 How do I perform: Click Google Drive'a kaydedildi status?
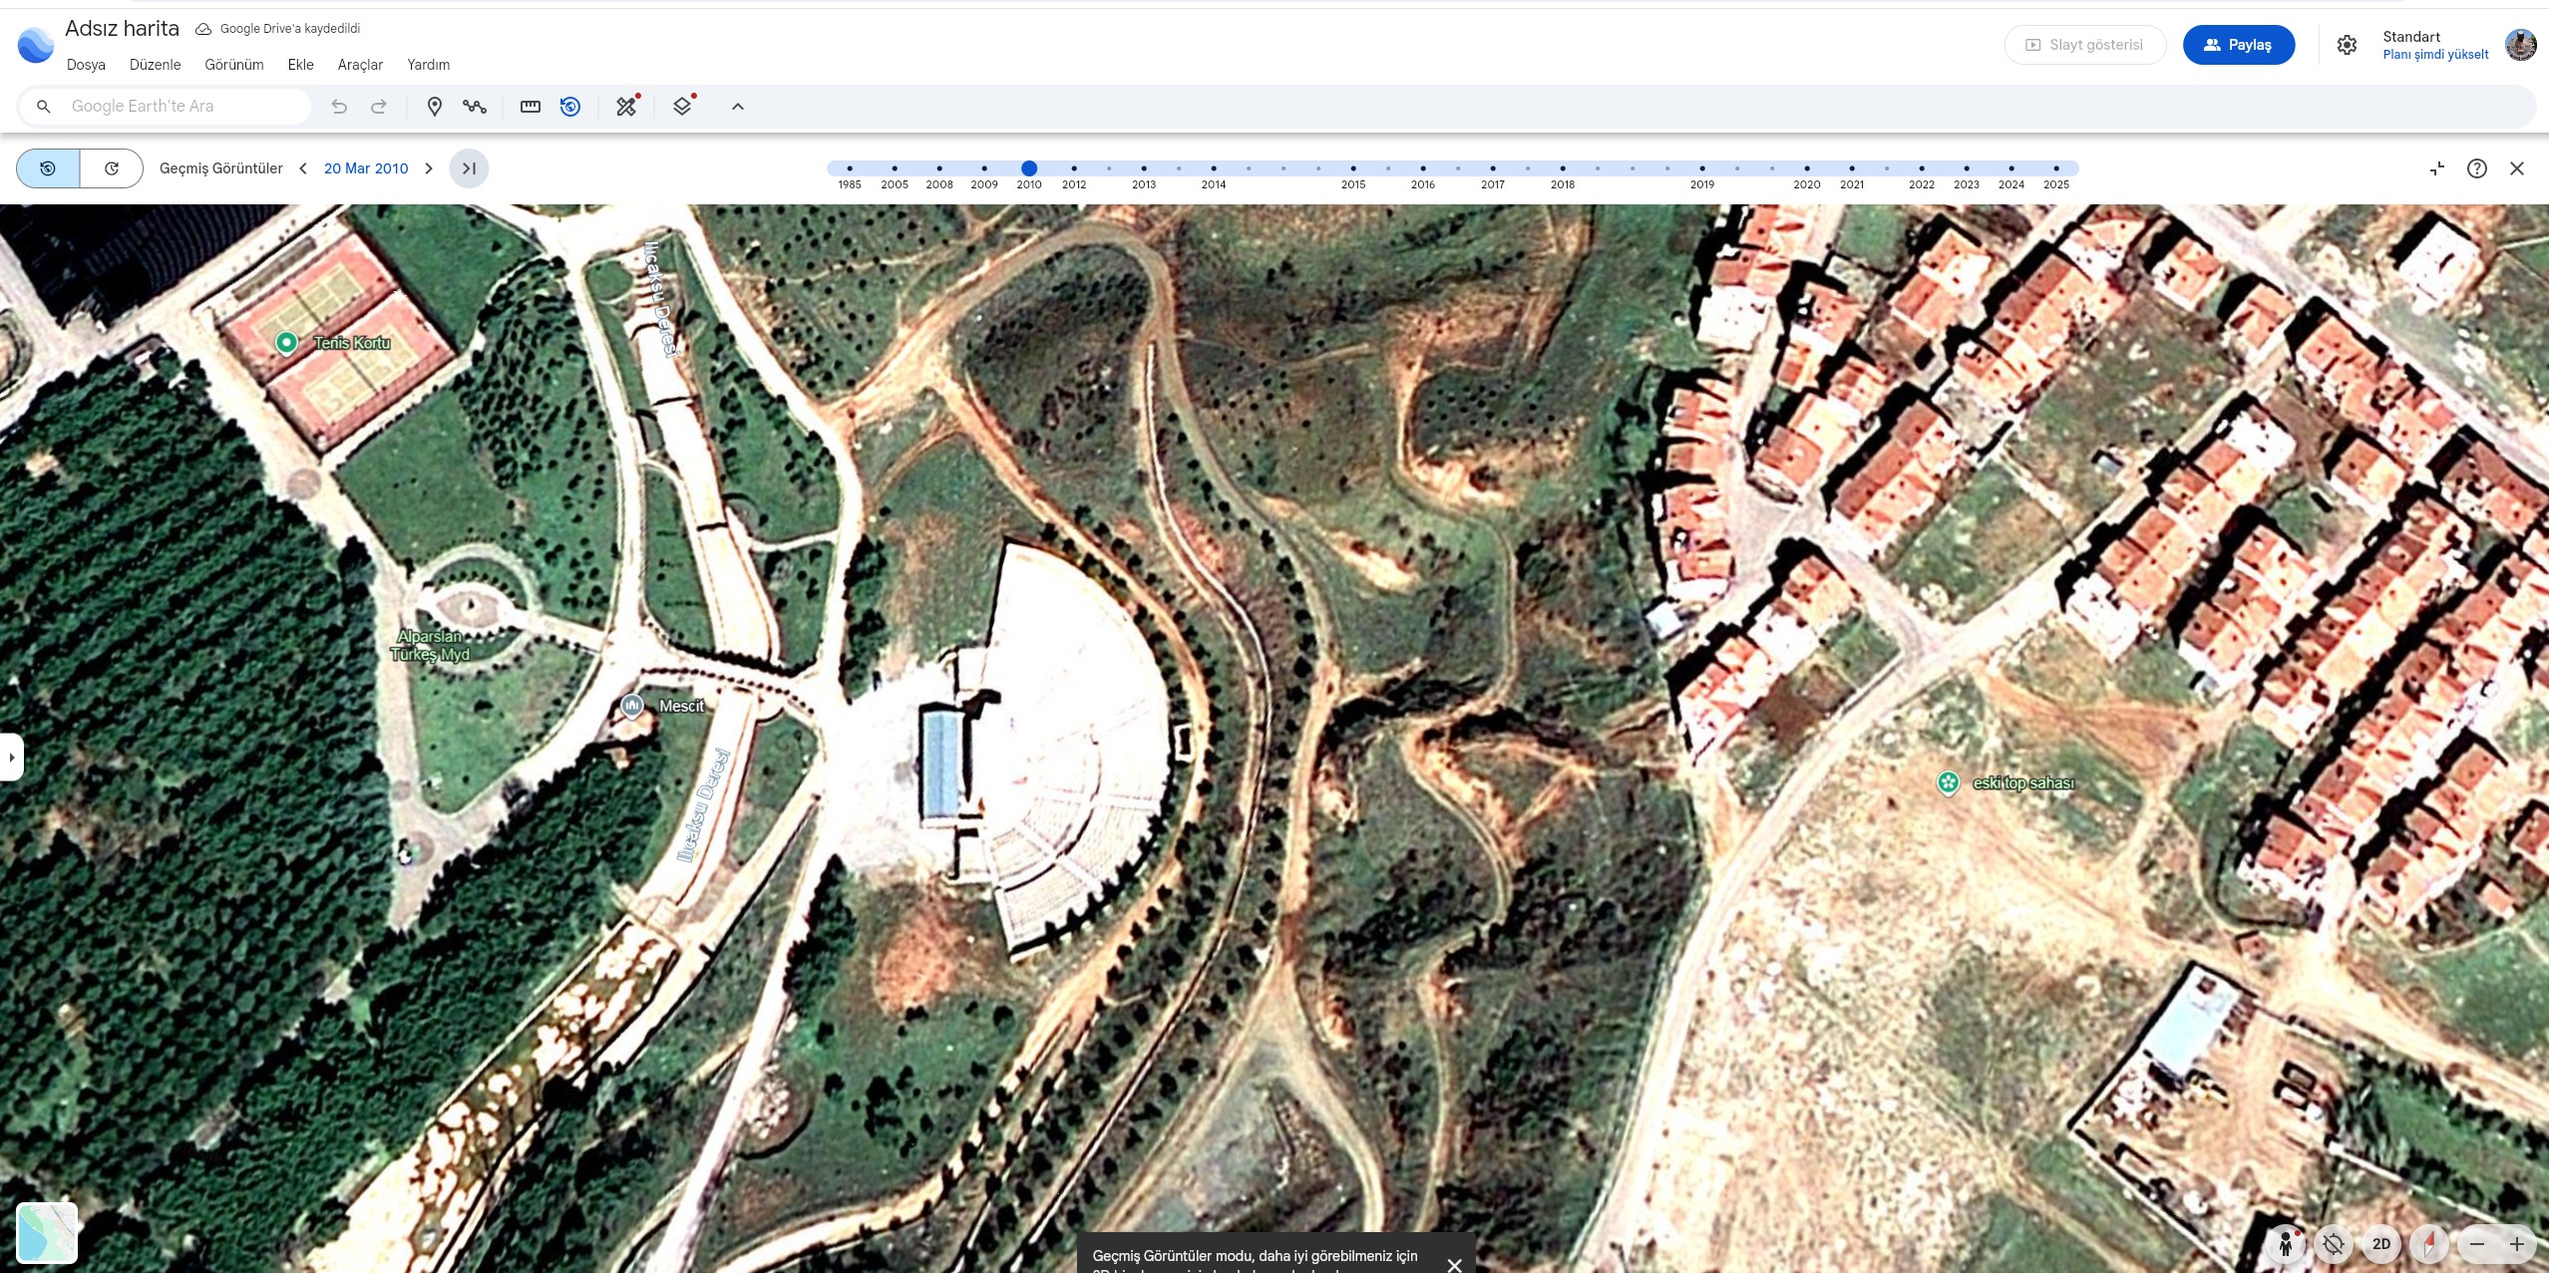pos(277,29)
